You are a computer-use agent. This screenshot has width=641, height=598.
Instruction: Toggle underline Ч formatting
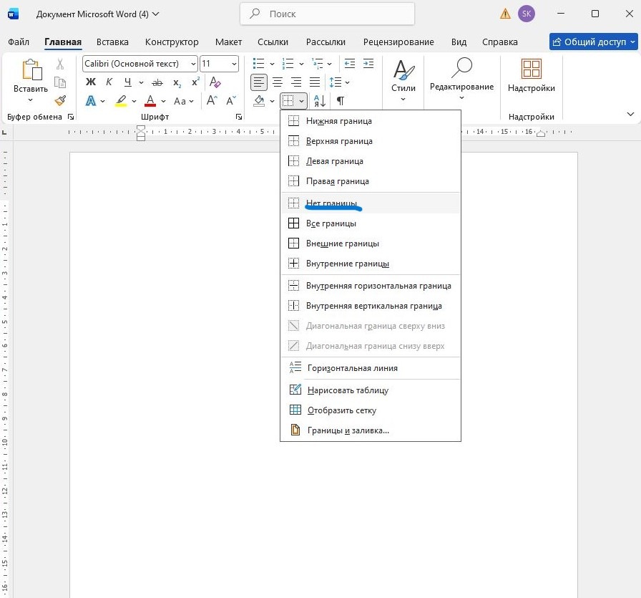pos(128,82)
